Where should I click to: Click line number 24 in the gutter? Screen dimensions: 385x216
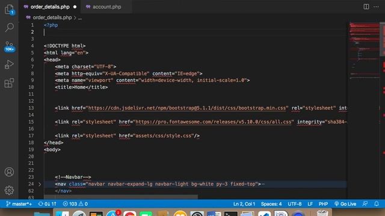(x=31, y=184)
